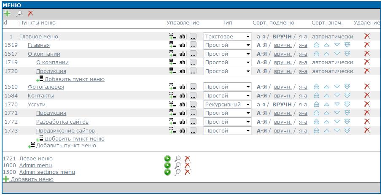The width and height of the screenshot is (382, 195).
Task: Set manual sorting (вручн.) for Главная
Action: tap(282, 45)
